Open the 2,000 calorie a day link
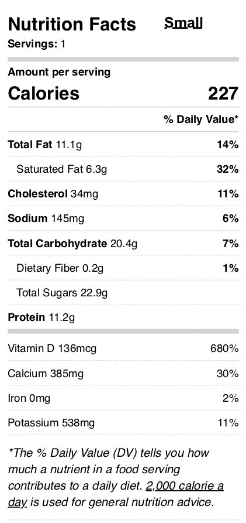Screen dimensions: 246x523 point(116,494)
